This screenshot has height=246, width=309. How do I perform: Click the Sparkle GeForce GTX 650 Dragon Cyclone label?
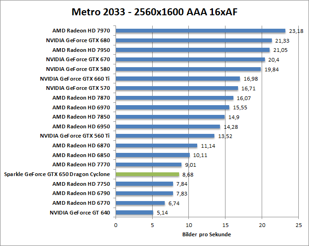click(x=57, y=174)
